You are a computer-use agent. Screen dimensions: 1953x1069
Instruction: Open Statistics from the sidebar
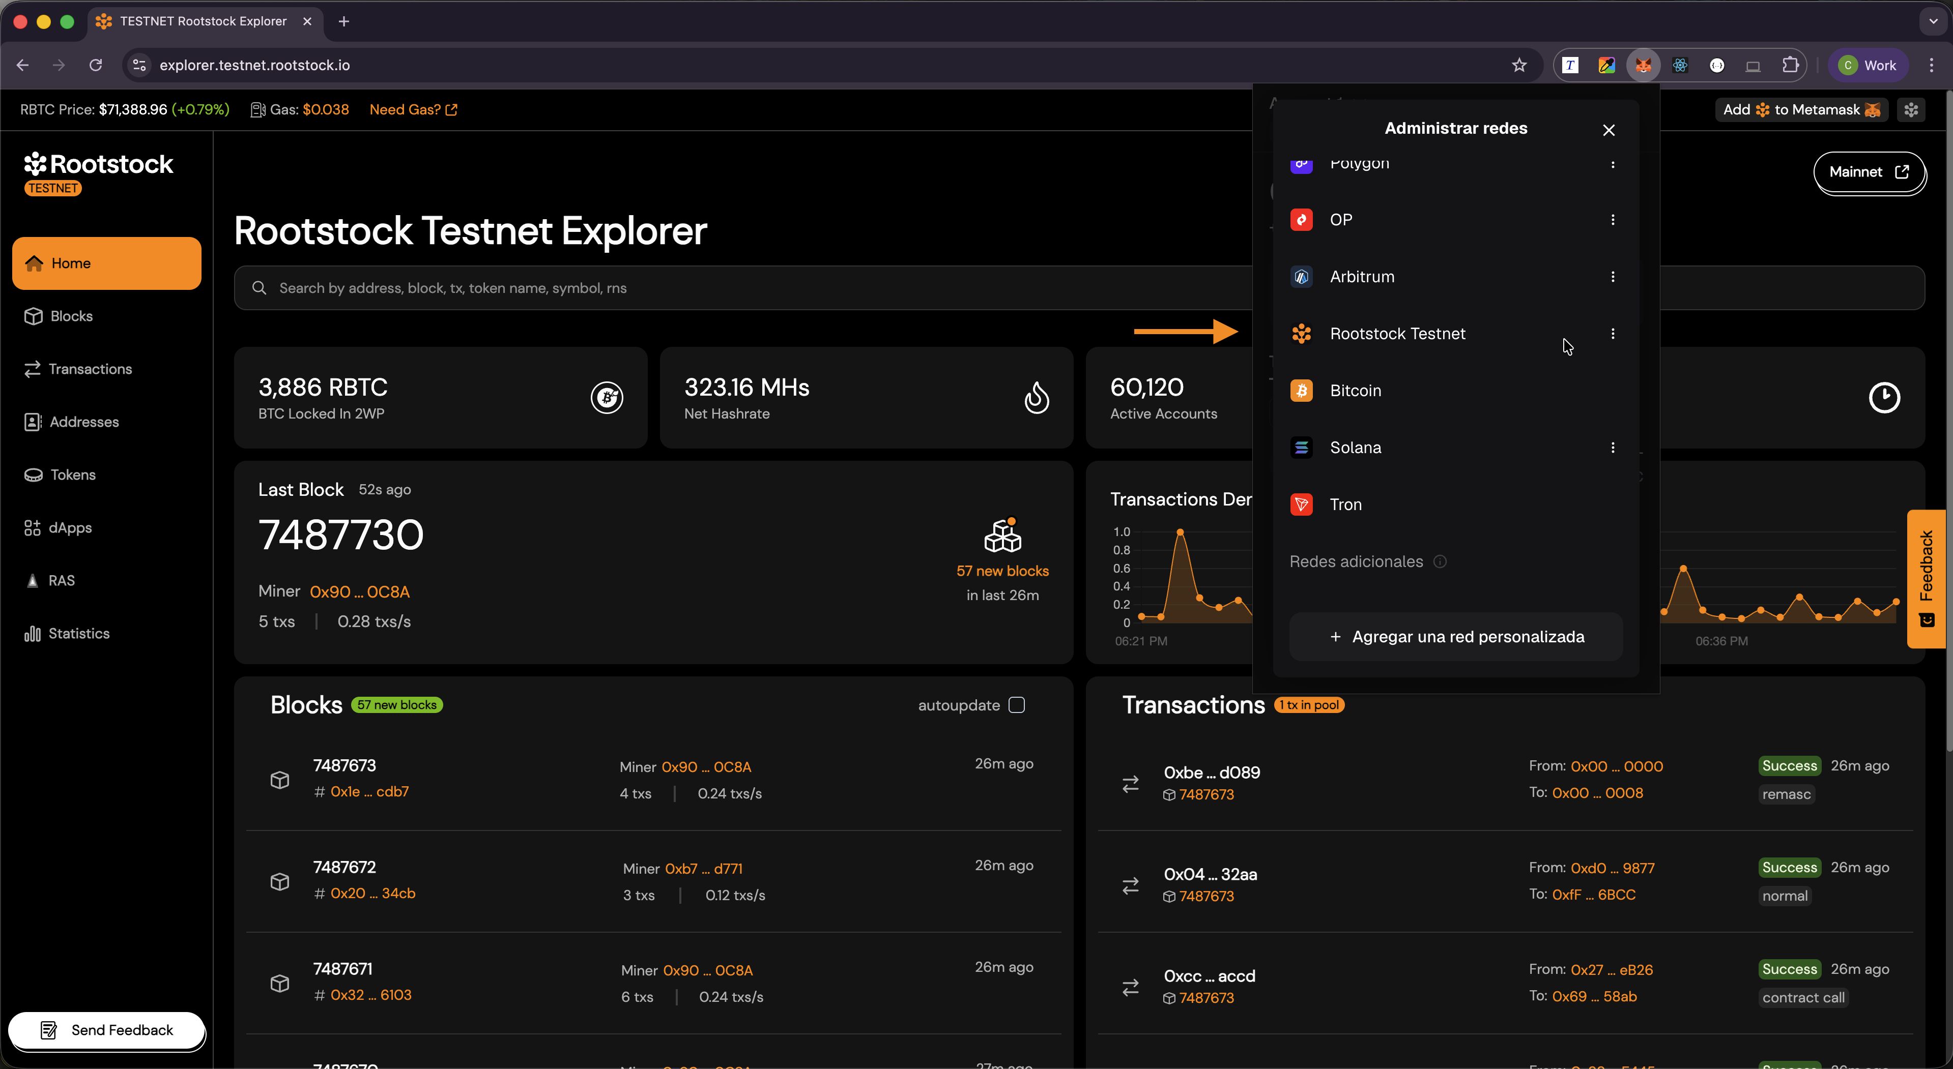coord(79,633)
